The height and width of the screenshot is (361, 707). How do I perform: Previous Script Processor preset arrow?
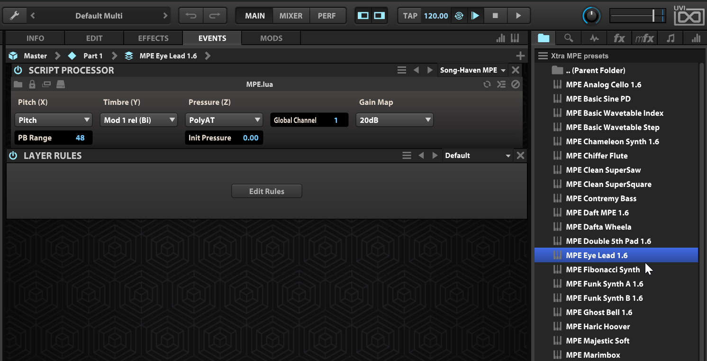[x=416, y=70]
